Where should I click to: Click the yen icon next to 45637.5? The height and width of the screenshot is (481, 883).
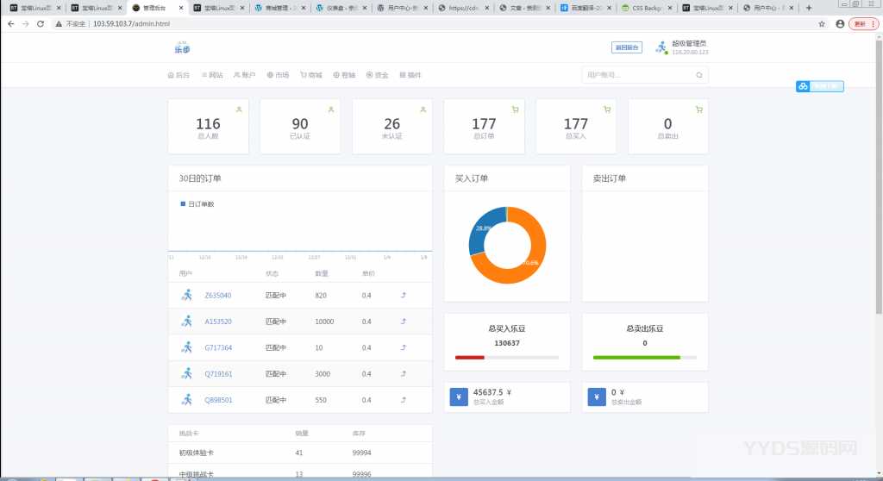coord(459,397)
